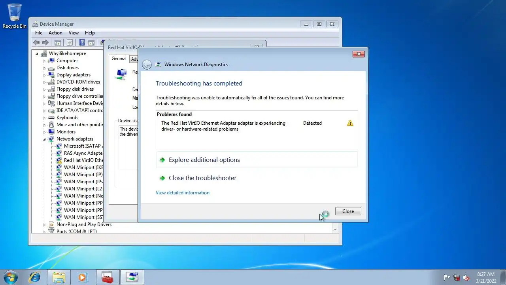
Task: Launch Internet Explorer from taskbar
Action: pyautogui.click(x=35, y=277)
